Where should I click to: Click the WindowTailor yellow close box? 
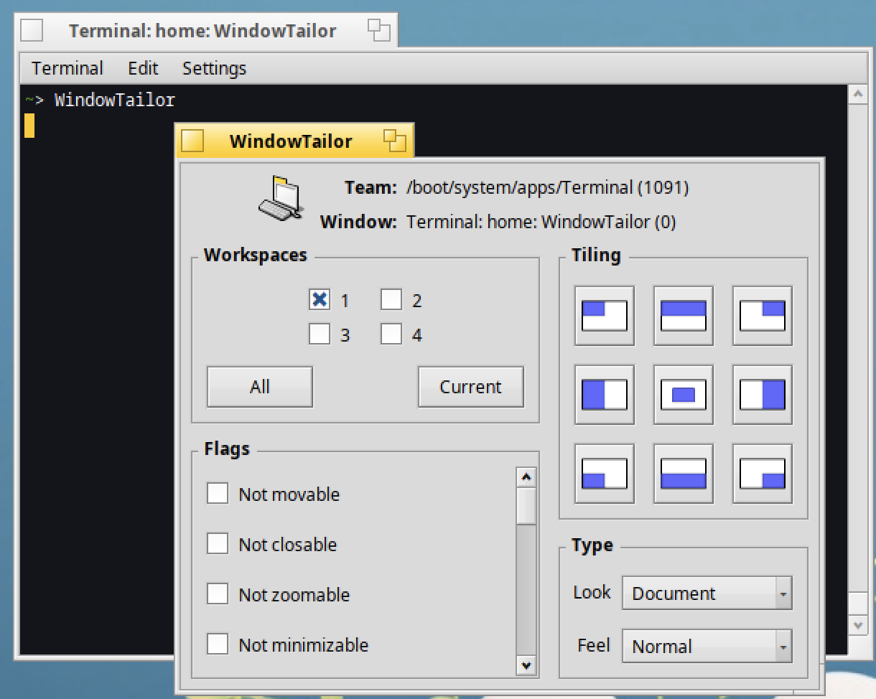tap(192, 141)
